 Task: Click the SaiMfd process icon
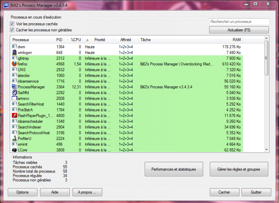pos(14,93)
